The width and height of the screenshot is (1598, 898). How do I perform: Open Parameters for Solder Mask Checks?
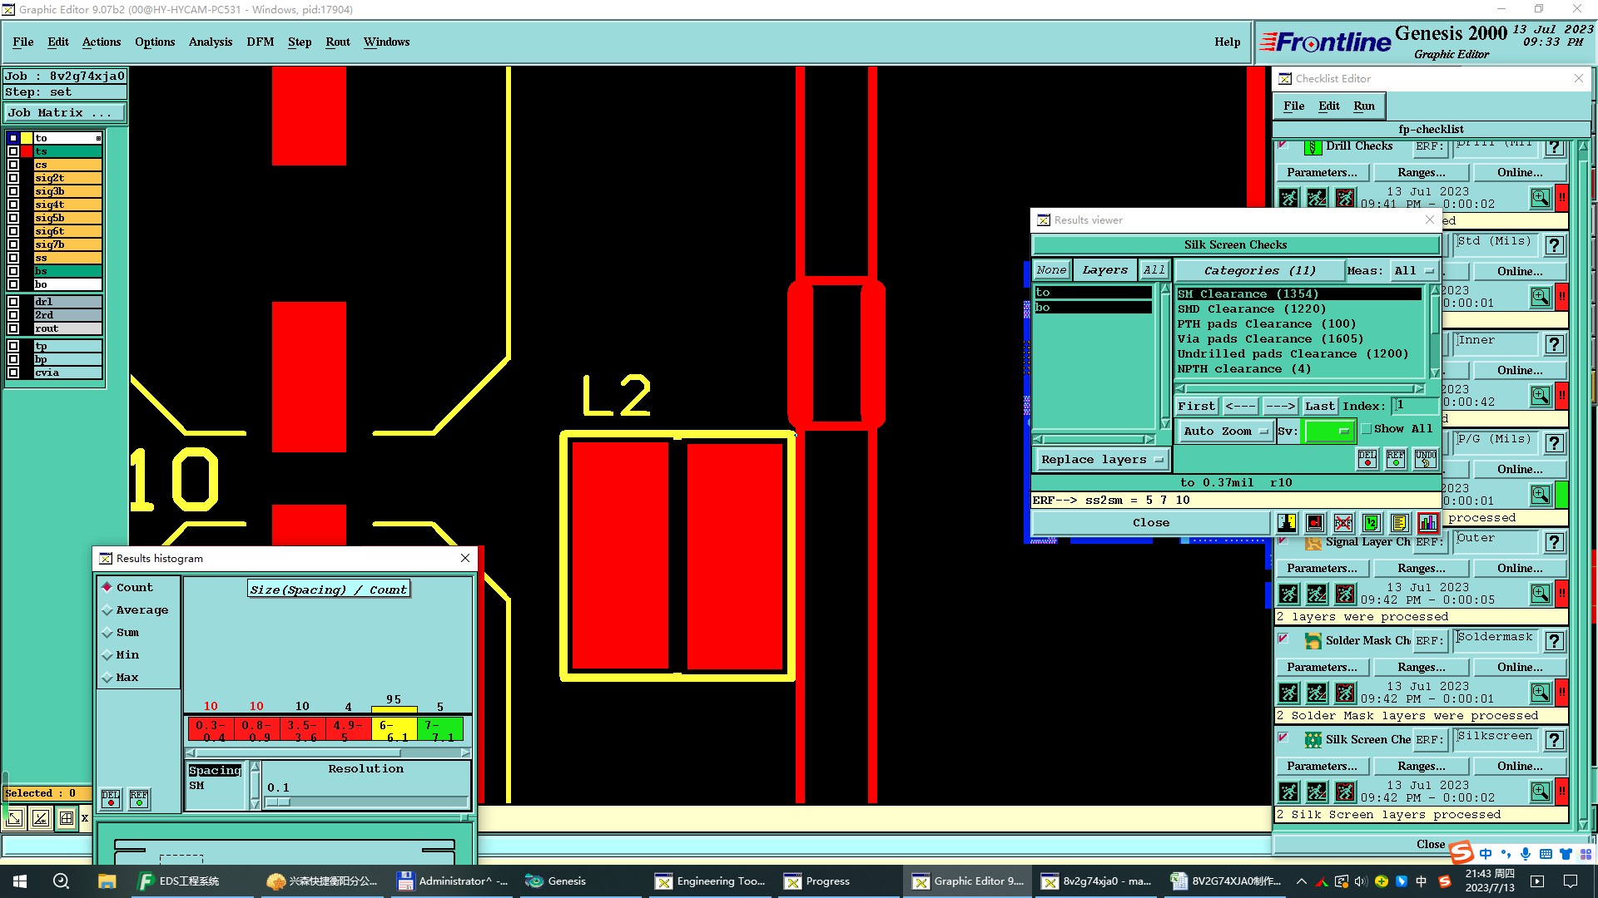(x=1322, y=667)
